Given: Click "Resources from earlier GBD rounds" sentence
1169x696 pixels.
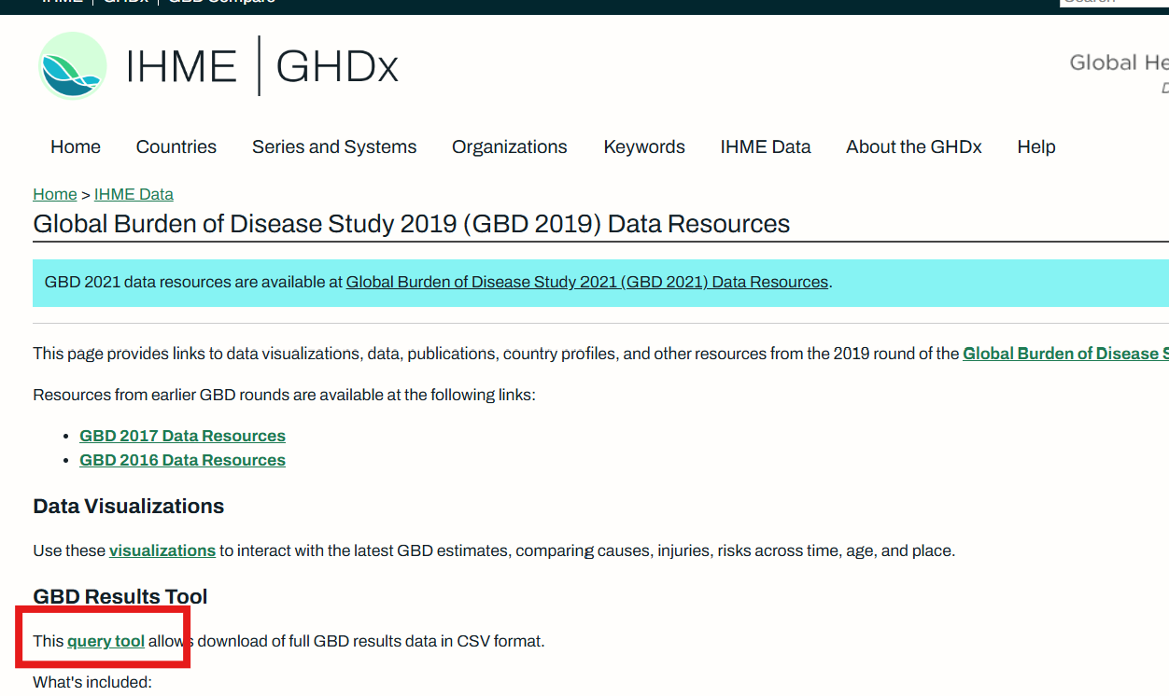Looking at the screenshot, I should tap(285, 395).
